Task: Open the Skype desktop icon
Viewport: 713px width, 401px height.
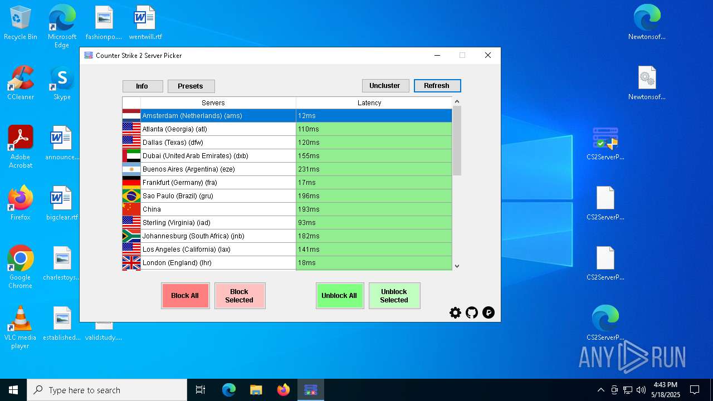Action: [62, 83]
